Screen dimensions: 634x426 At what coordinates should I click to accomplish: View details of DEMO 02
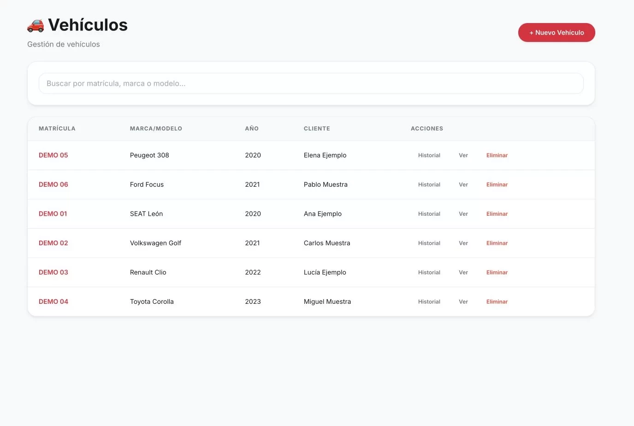tap(463, 243)
